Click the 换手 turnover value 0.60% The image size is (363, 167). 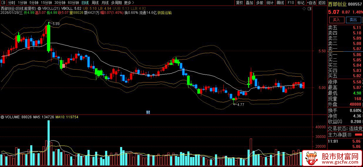(x=356, y=110)
